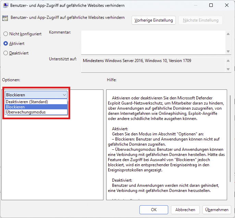The image size is (235, 218).
Task: Go to Vorherige Einstellung
Action: click(153, 20)
